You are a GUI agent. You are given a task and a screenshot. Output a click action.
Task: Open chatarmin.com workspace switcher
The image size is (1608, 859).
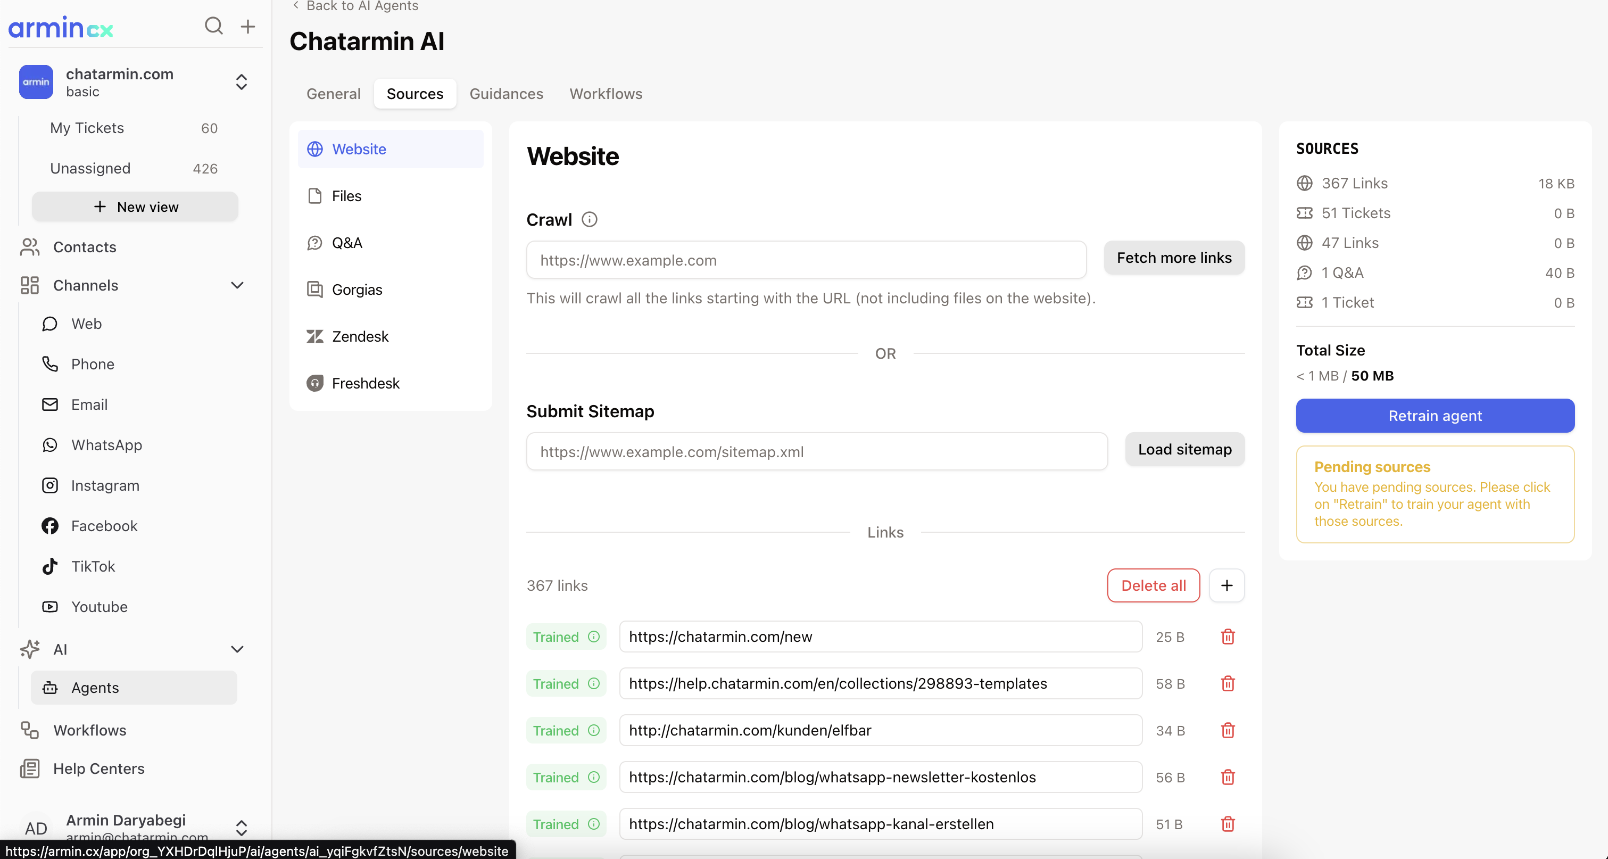241,82
